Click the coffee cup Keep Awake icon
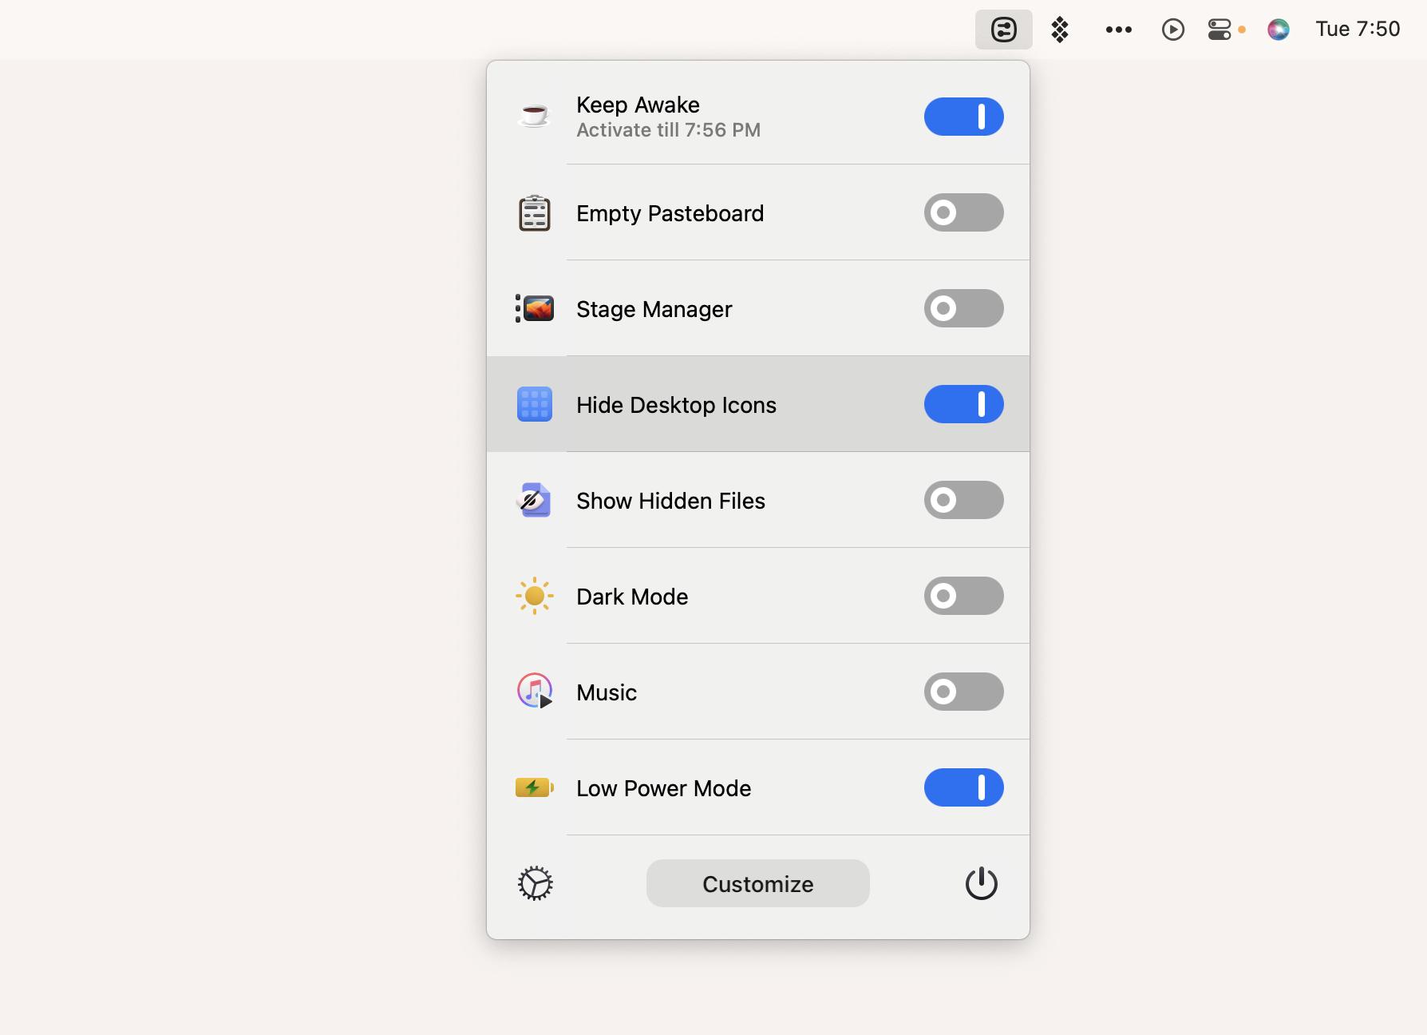The image size is (1427, 1035). (x=535, y=117)
